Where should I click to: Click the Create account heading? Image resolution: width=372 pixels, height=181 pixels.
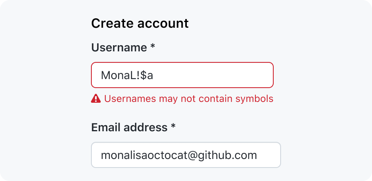coord(140,23)
